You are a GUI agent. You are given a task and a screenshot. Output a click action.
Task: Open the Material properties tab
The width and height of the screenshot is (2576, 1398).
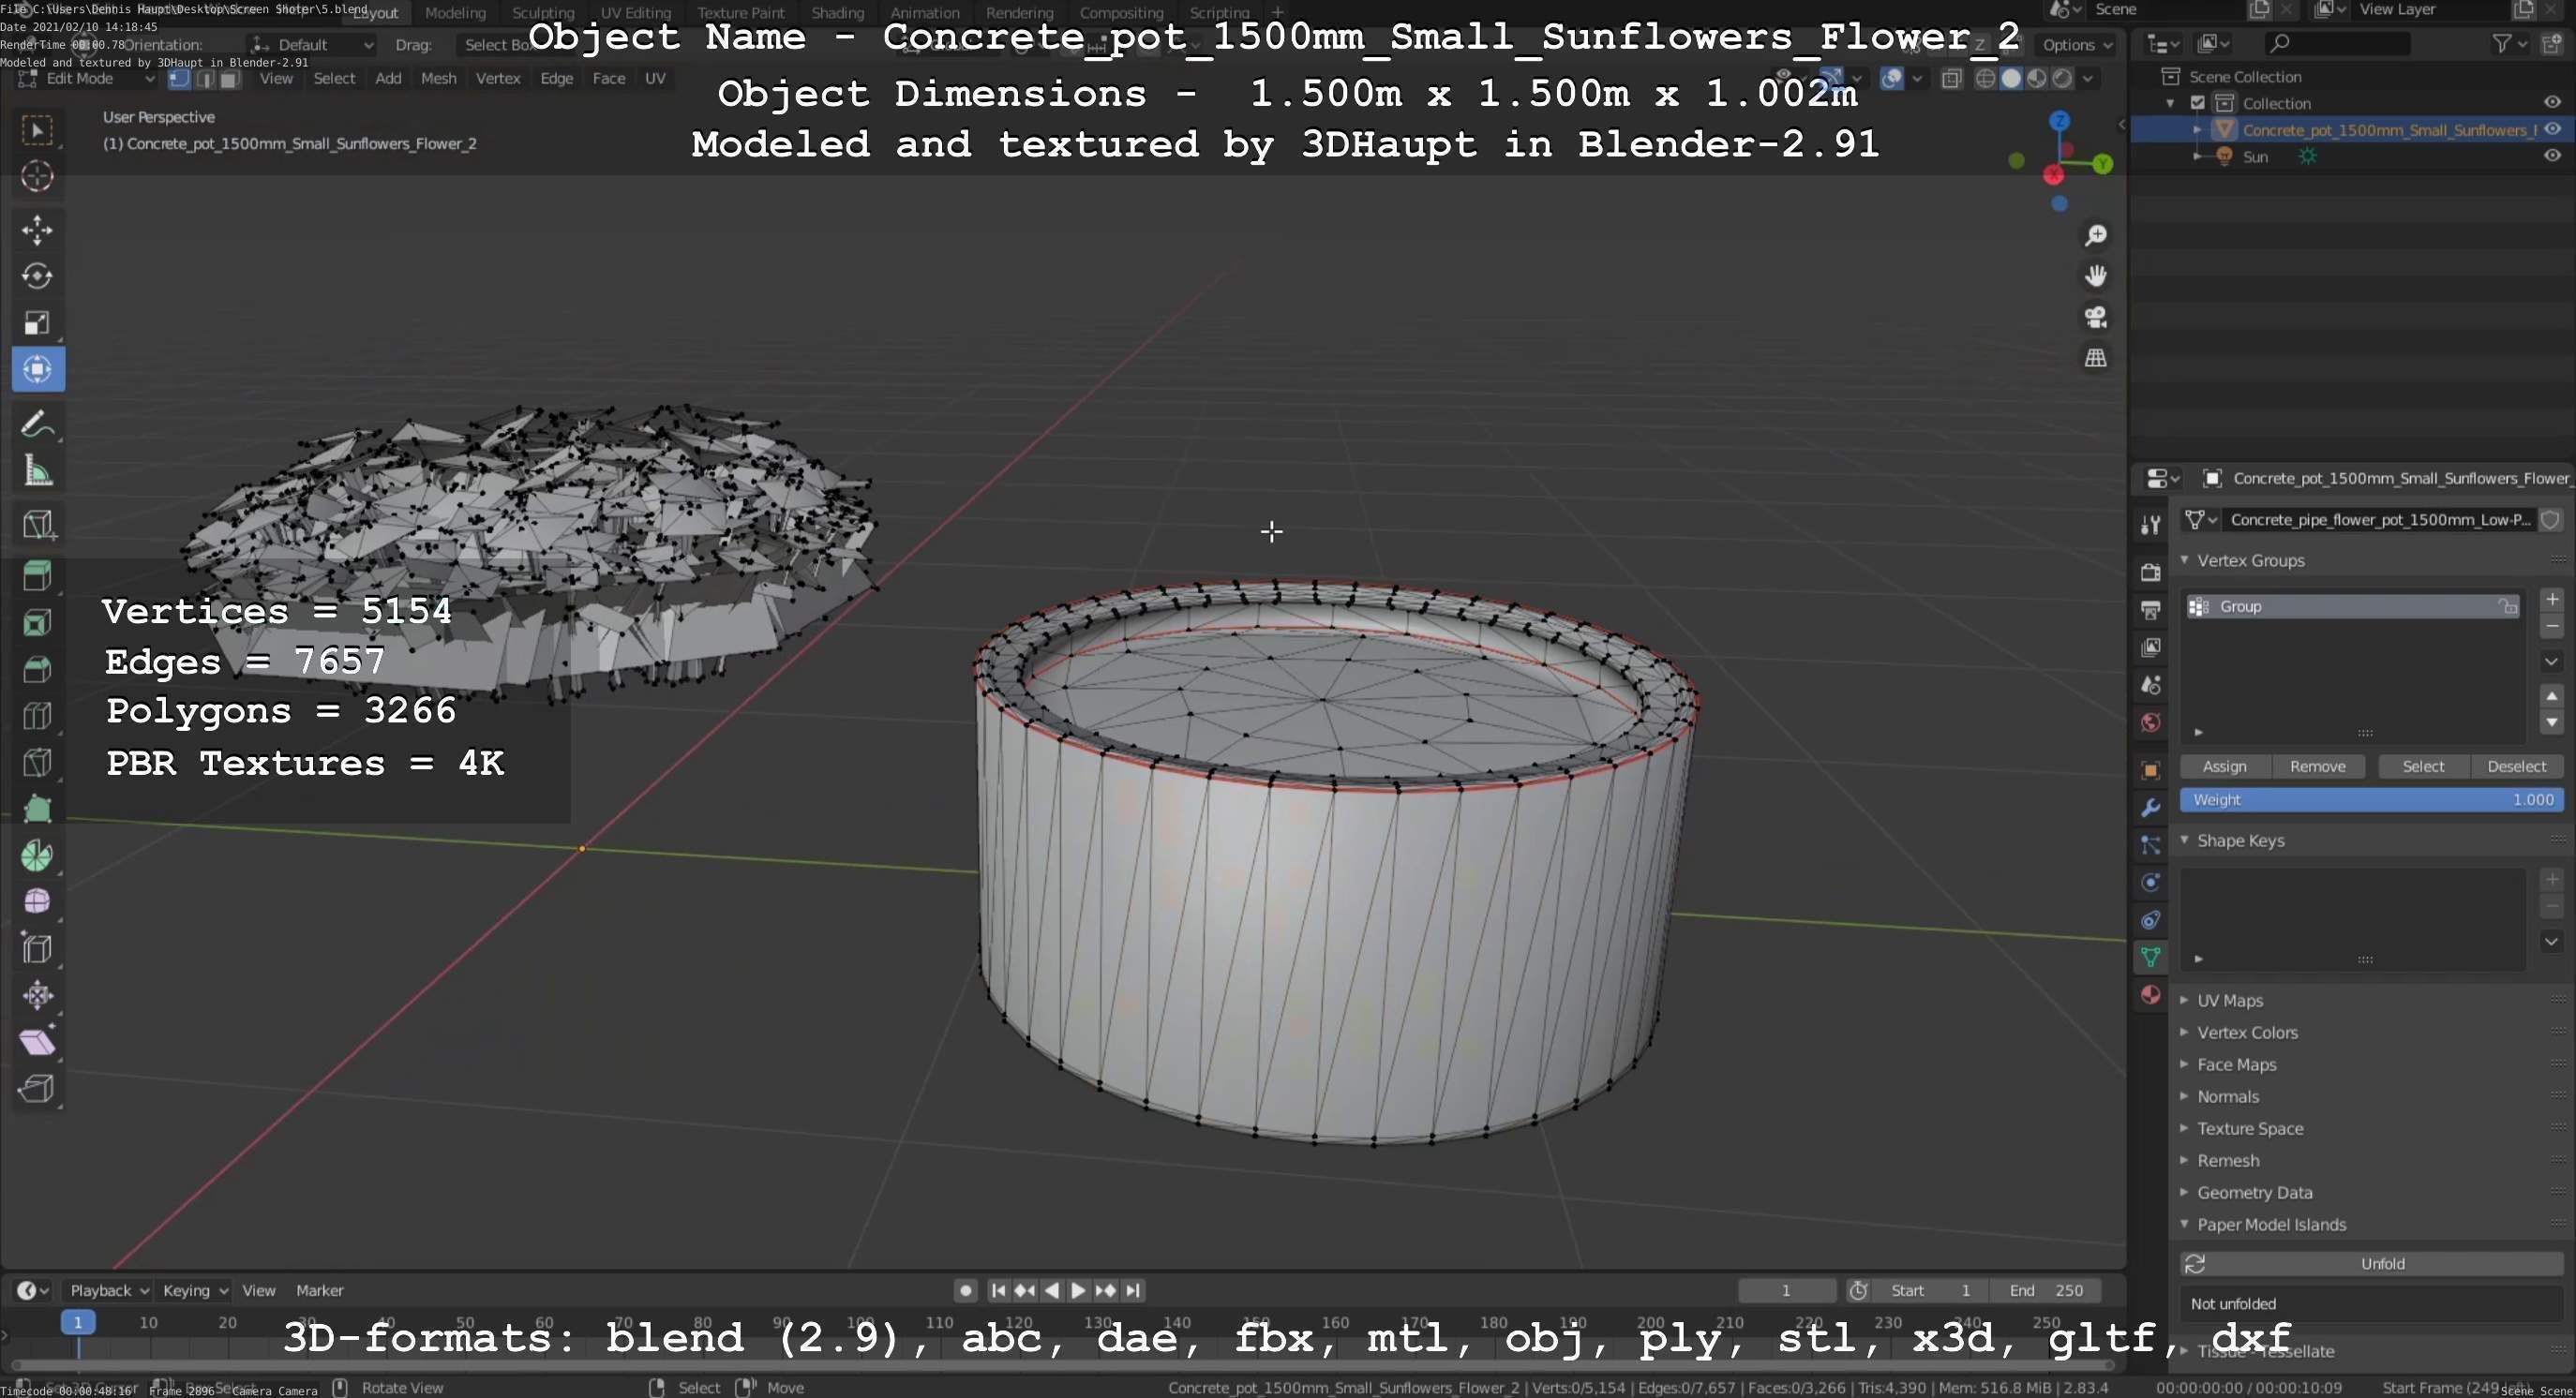2150,994
